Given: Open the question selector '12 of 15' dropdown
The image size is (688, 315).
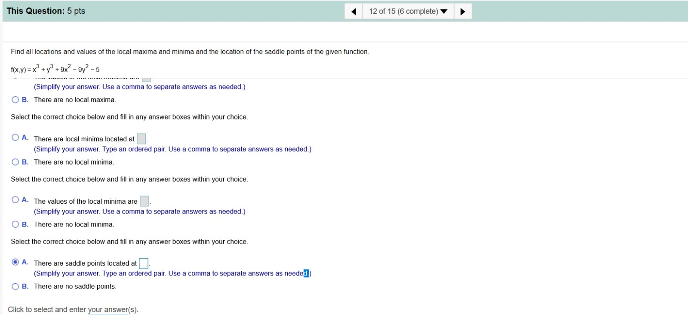Looking at the screenshot, I should pos(408,12).
